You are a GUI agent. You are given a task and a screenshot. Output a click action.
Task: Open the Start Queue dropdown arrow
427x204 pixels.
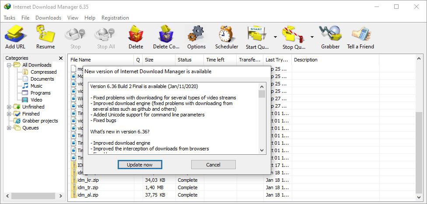[275, 37]
